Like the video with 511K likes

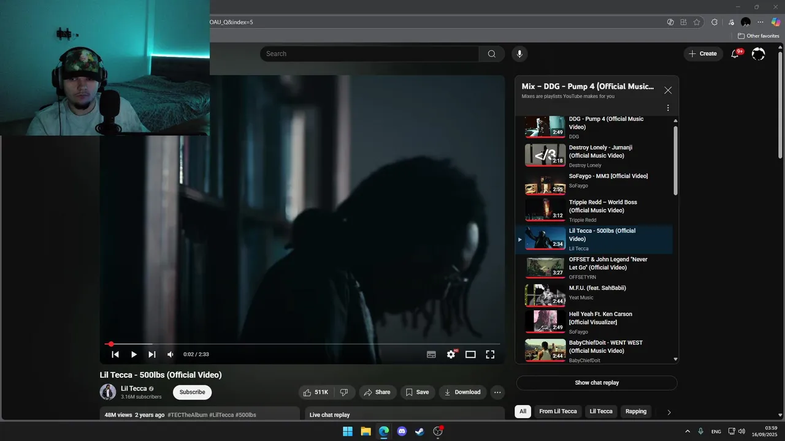[316, 392]
